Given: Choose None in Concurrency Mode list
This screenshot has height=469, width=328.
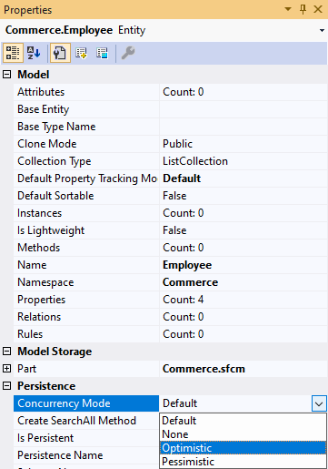Looking at the screenshot, I should pyautogui.click(x=243, y=434).
